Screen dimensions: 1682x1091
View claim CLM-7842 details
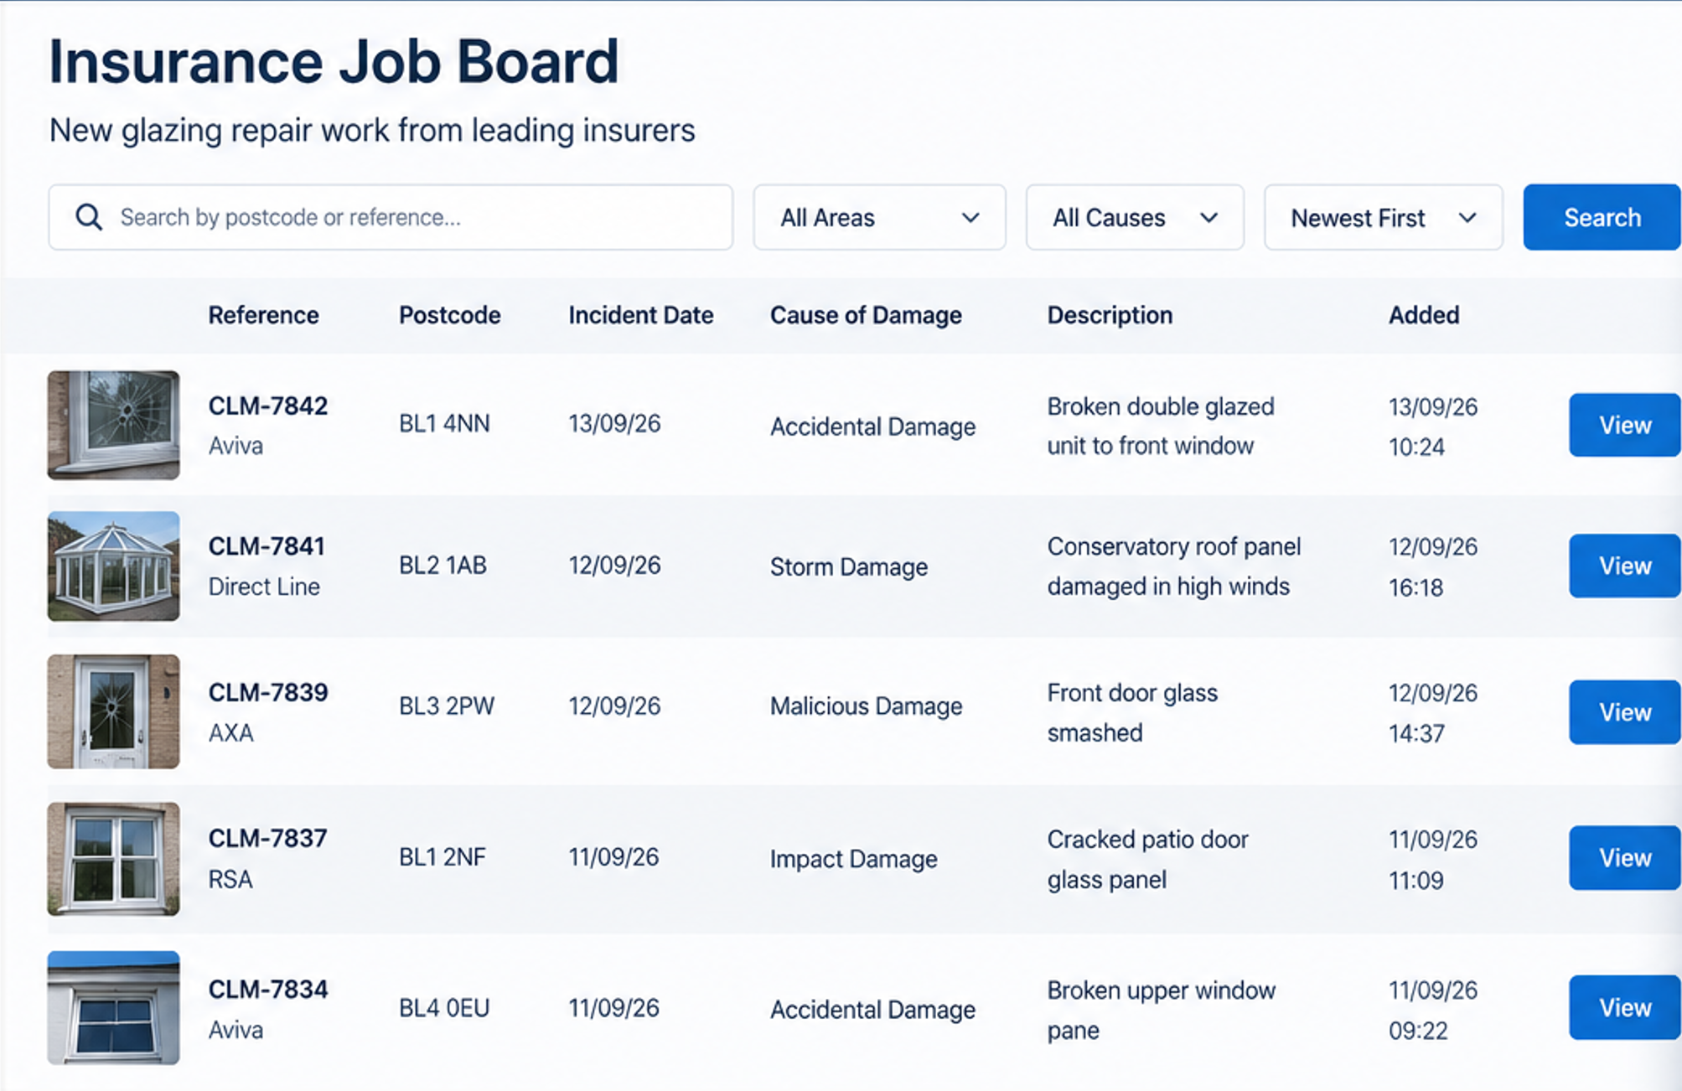(1624, 426)
